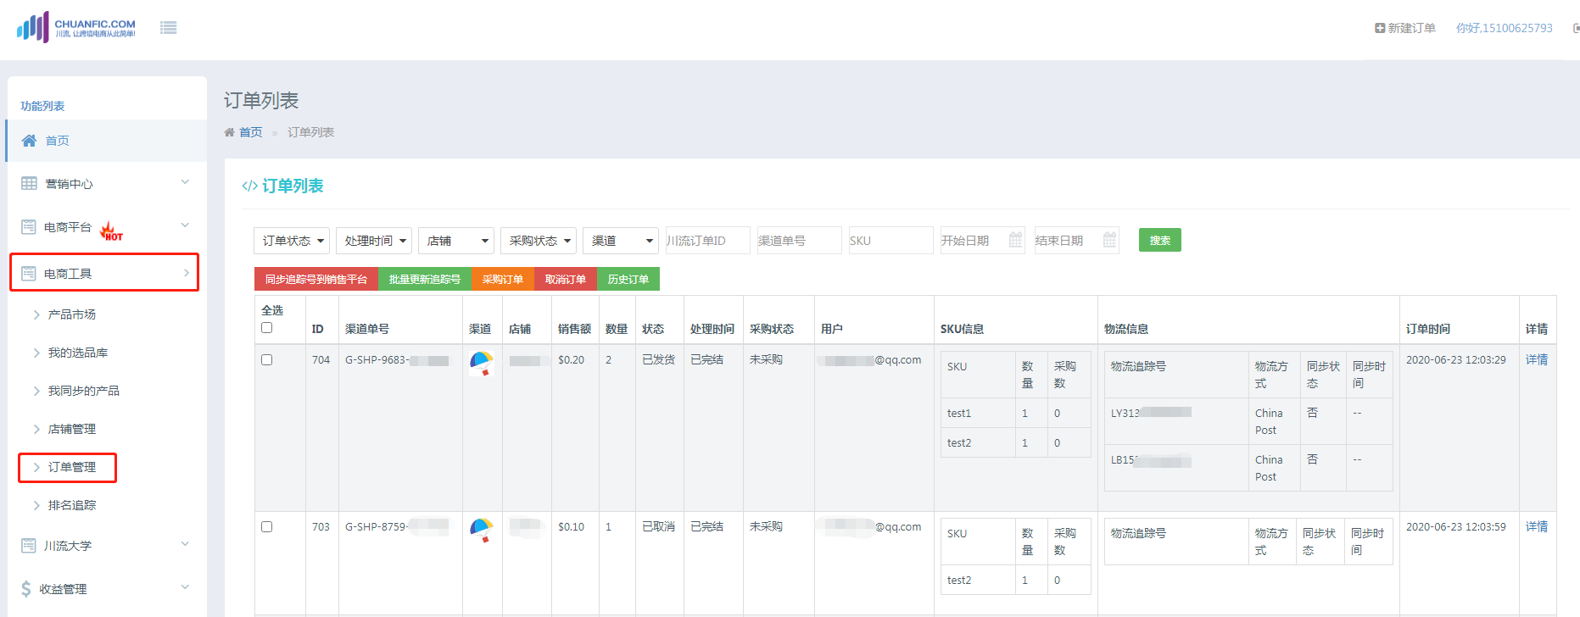Open the 处理时间 dropdown
The image size is (1580, 617).
pyautogui.click(x=374, y=241)
